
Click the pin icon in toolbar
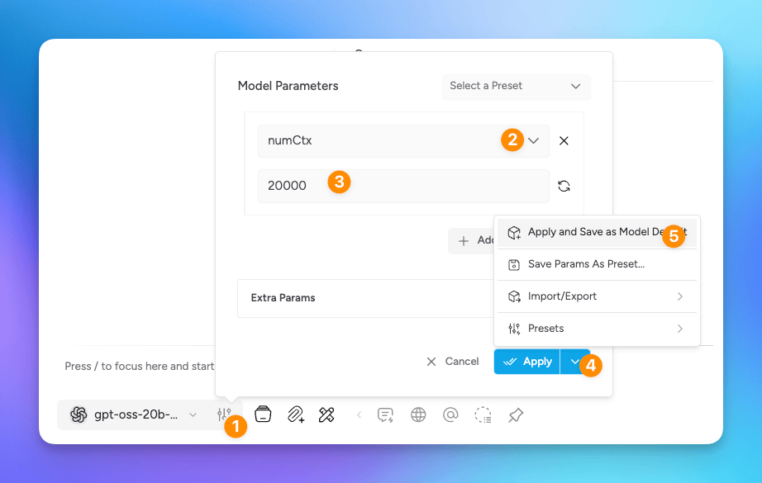point(516,414)
